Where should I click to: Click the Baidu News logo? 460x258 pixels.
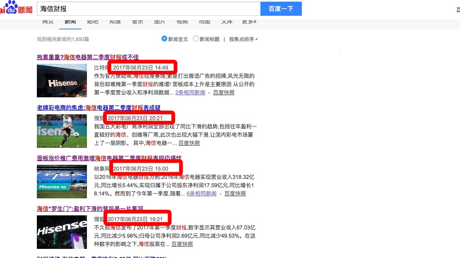(x=16, y=8)
